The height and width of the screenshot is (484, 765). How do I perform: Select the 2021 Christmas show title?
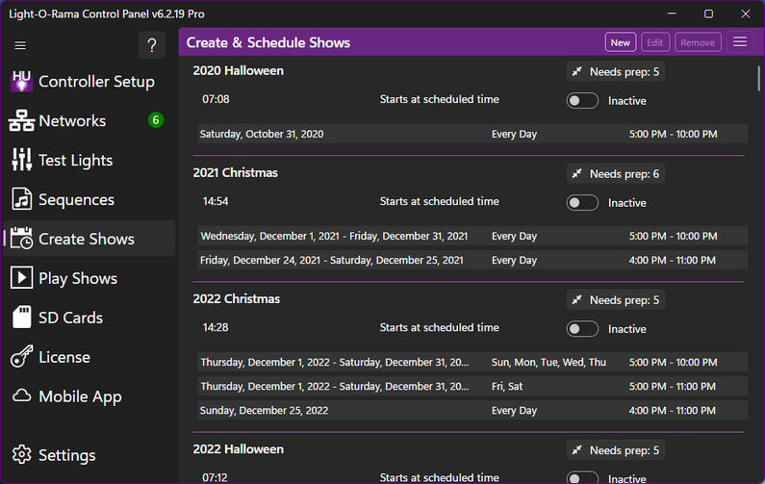coord(235,172)
